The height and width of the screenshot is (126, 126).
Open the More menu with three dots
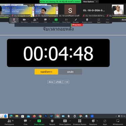coord(108,20)
